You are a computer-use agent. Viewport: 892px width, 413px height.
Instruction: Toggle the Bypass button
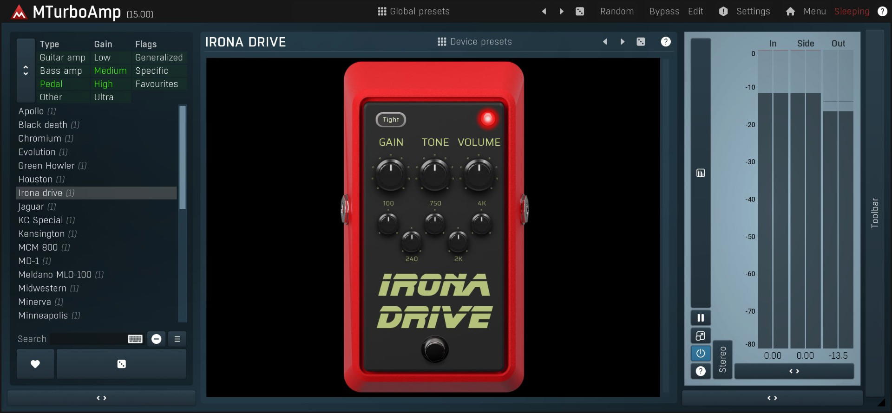pyautogui.click(x=664, y=11)
